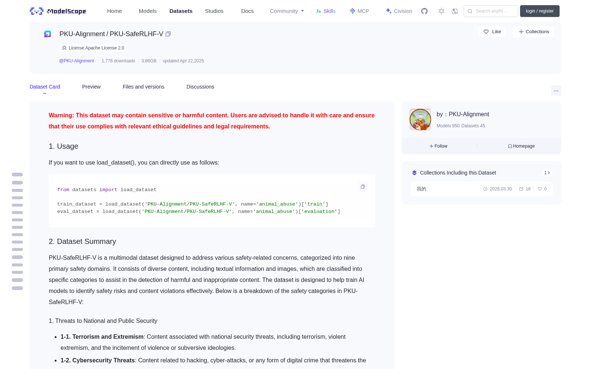Image resolution: width=591 pixels, height=369 pixels.
Task: Switch to the Preview tab
Action: 91,87
